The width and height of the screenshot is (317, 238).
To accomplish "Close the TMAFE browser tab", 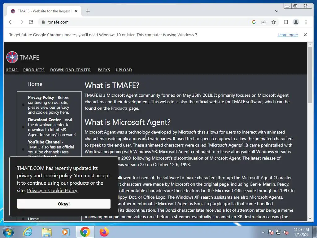I will [x=76, y=11].
